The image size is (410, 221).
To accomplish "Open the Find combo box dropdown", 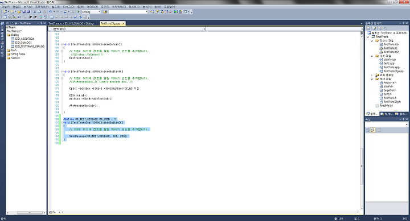I will (x=146, y=12).
